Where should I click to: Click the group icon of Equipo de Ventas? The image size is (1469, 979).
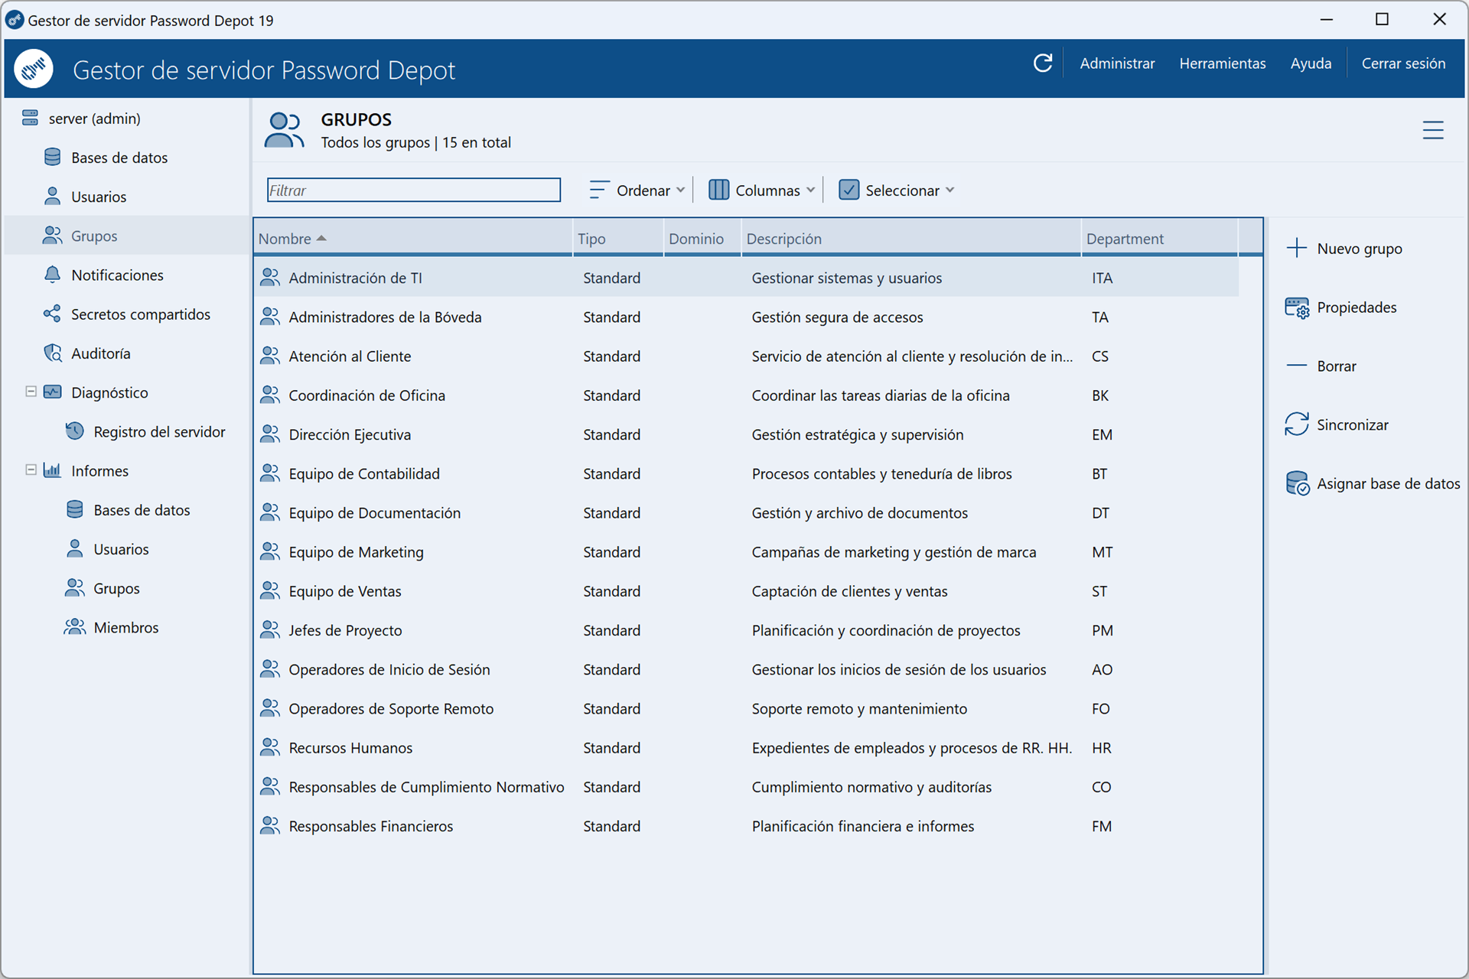tap(269, 590)
